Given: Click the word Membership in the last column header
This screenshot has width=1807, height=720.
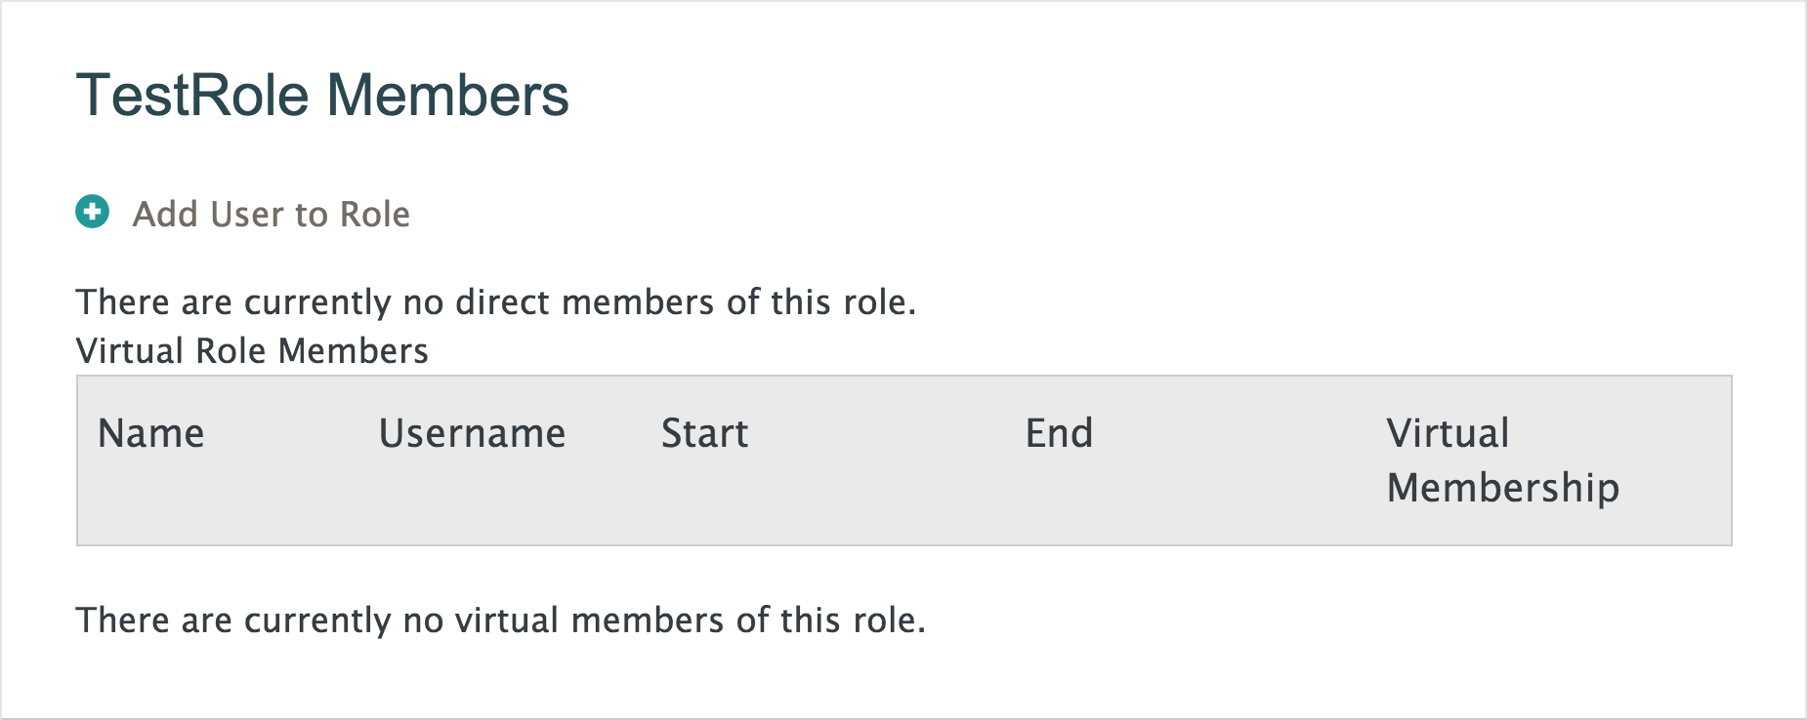Looking at the screenshot, I should 1502,488.
